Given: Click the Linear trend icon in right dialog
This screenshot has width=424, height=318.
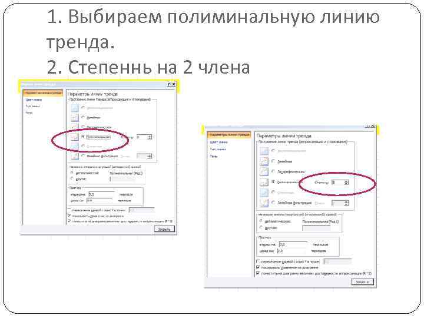Looking at the screenshot, I should click(x=264, y=161).
